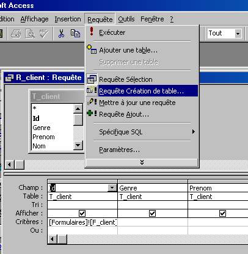Click the green plus Requête Ajout icon
248x254 pixels.
(x=92, y=114)
